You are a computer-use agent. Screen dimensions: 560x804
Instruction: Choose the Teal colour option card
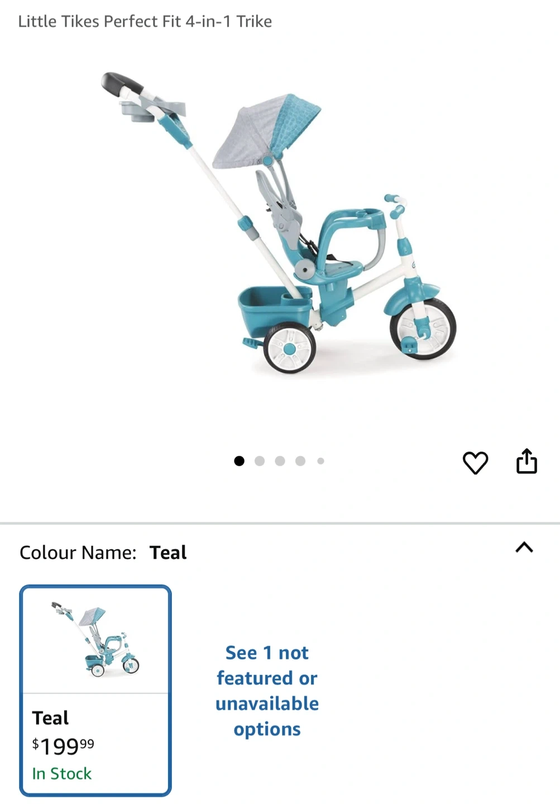point(95,690)
